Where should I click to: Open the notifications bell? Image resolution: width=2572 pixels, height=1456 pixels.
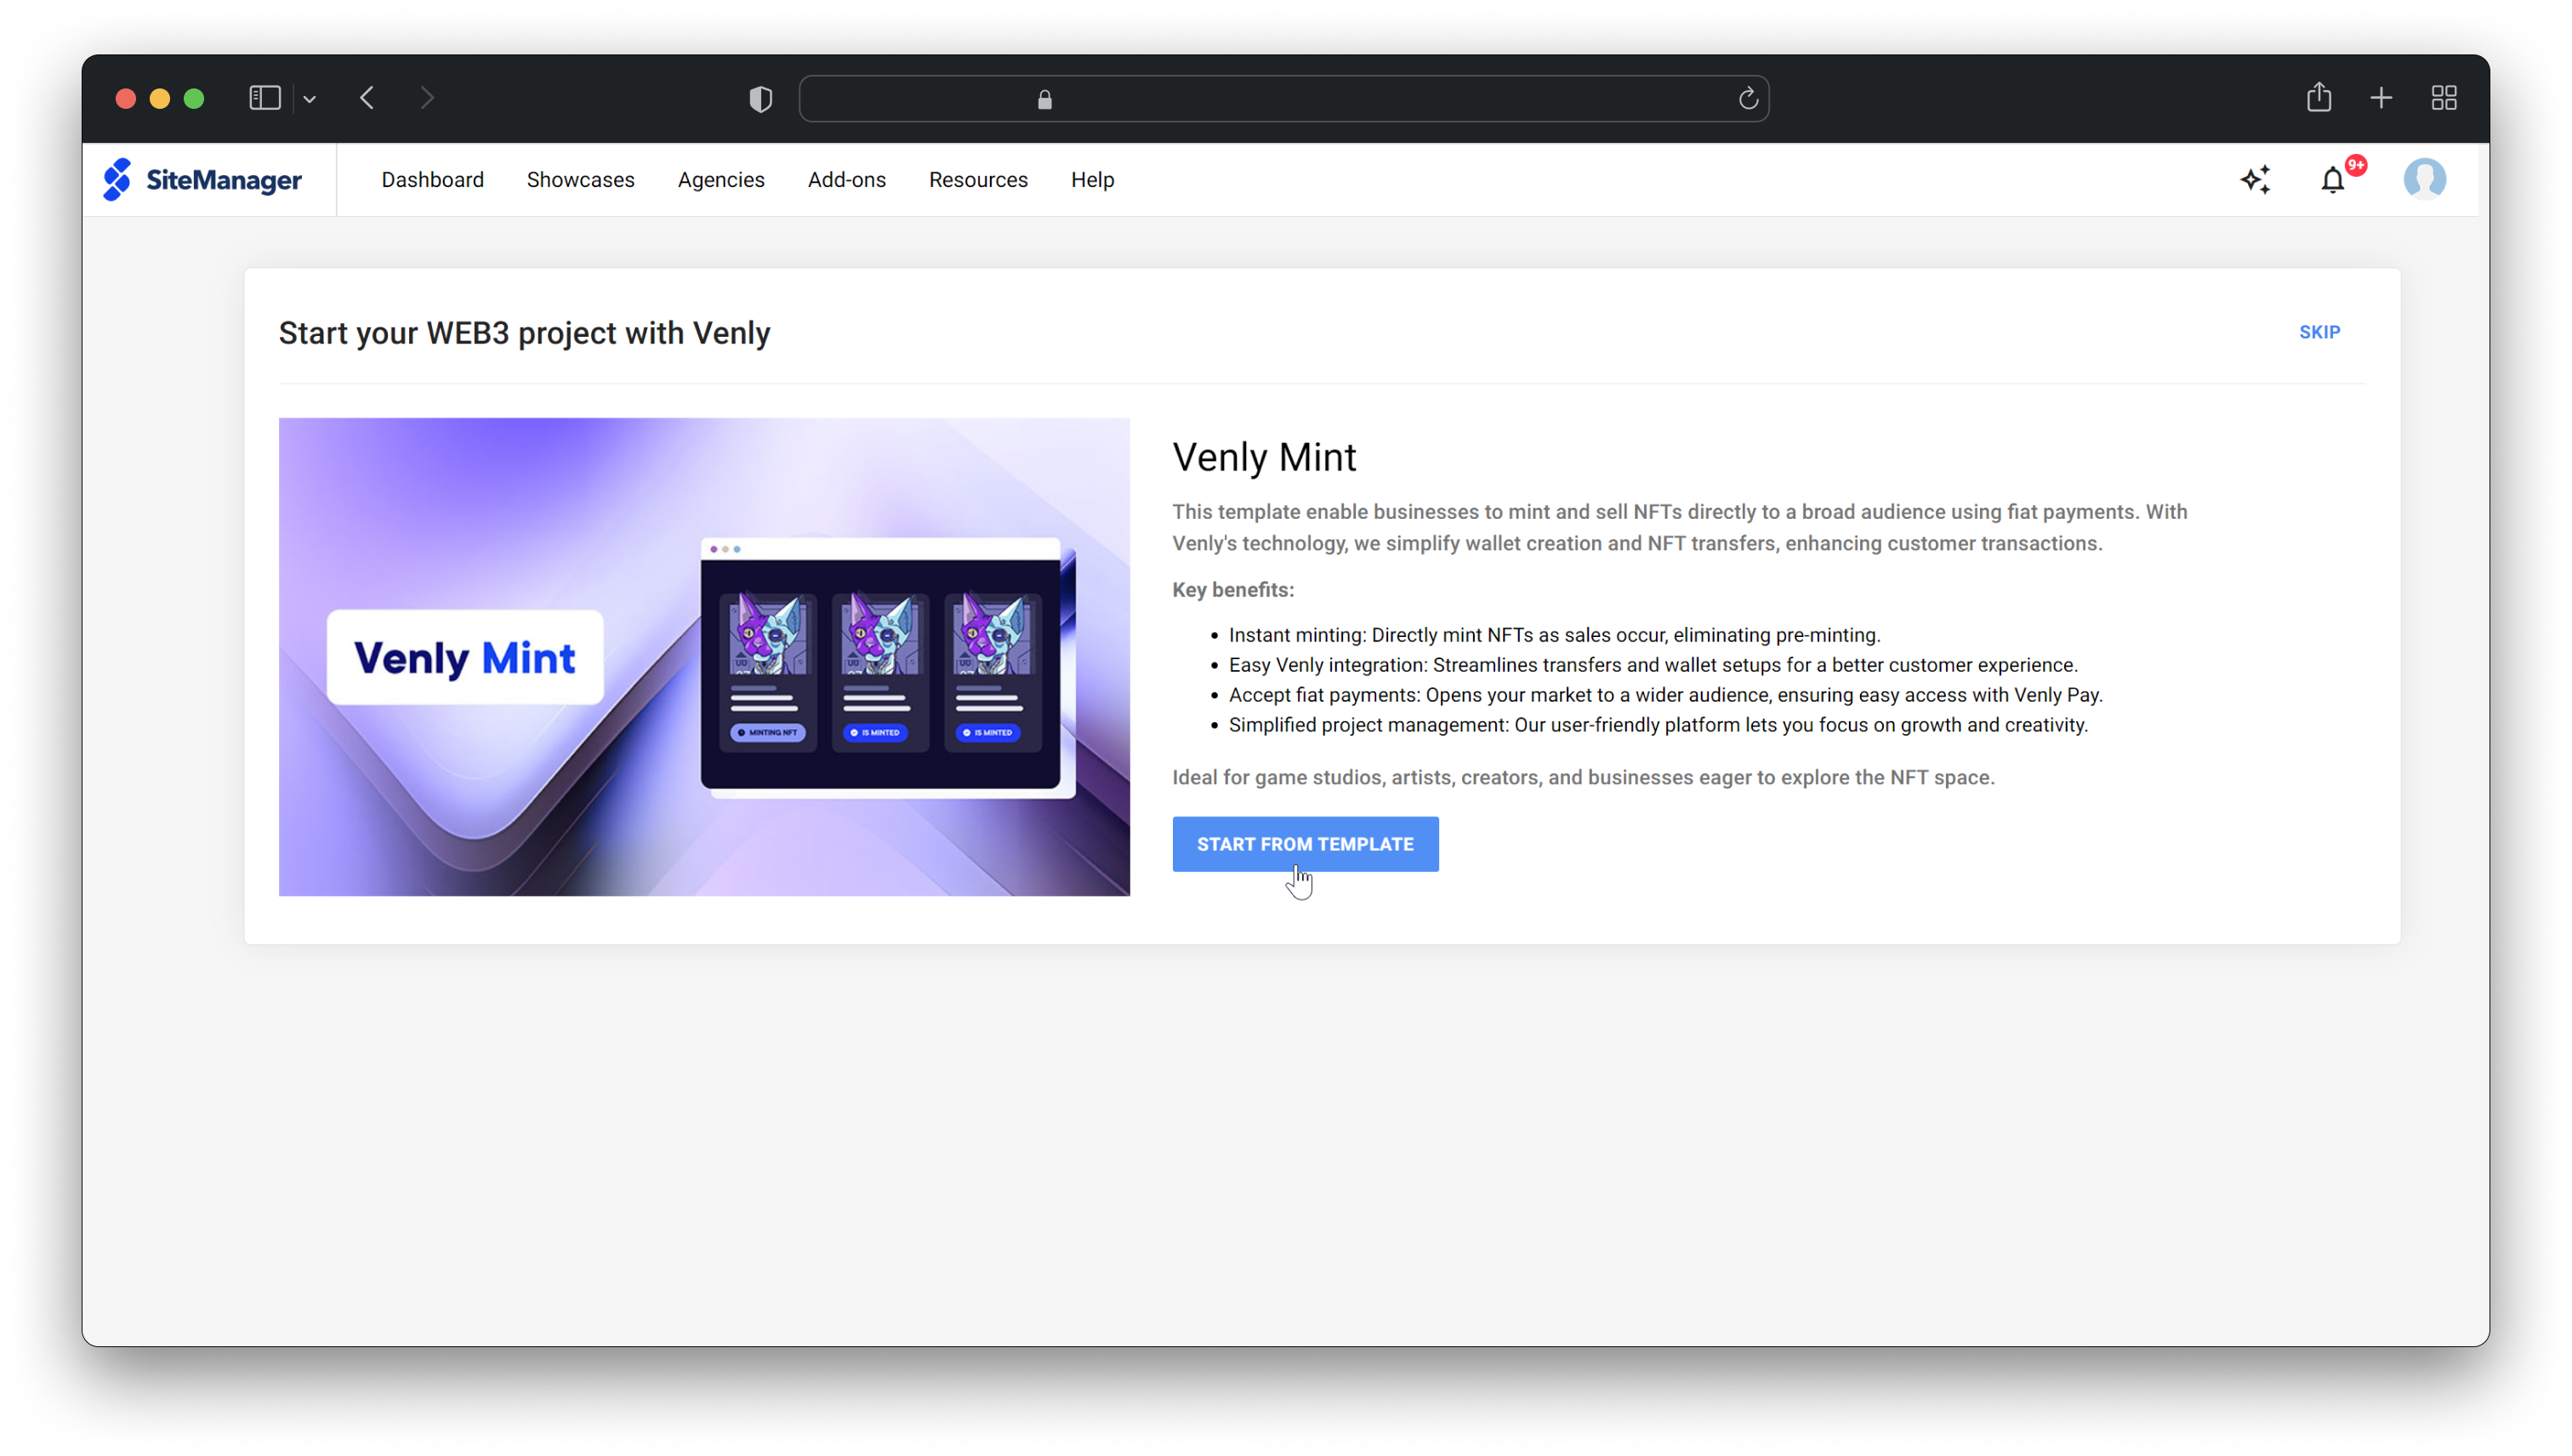coord(2332,180)
